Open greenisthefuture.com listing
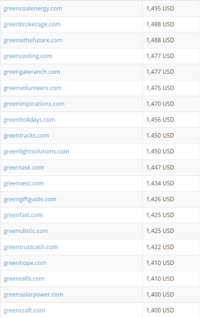 point(33,40)
